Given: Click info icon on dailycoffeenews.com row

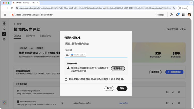Looking at the screenshot, I should pos(167,103).
